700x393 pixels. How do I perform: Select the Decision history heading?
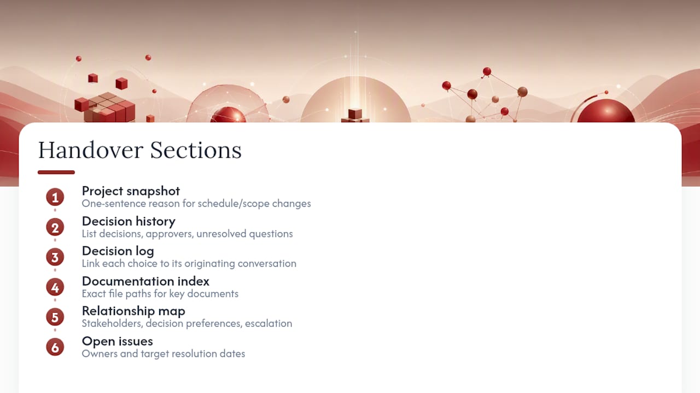(x=129, y=221)
